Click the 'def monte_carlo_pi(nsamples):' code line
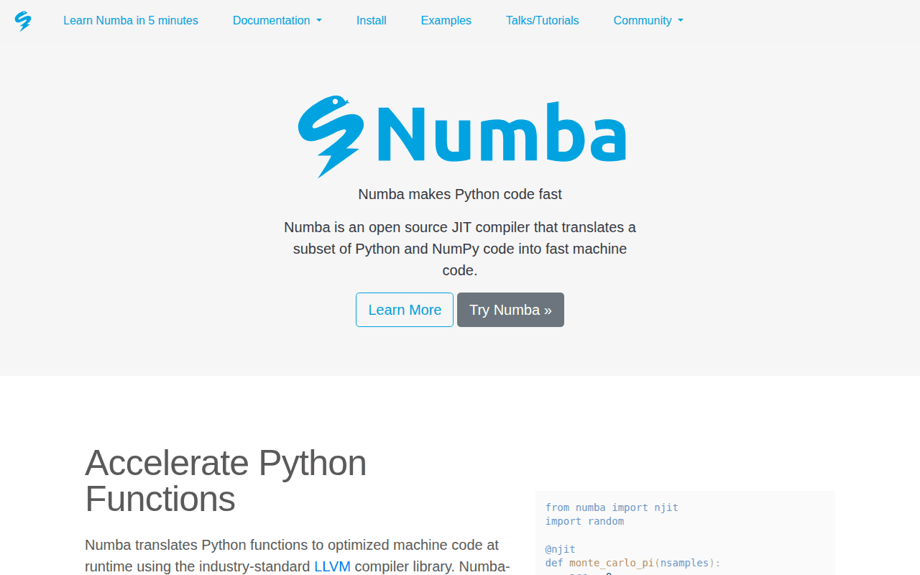Screen dimensions: 920x575 point(632,563)
